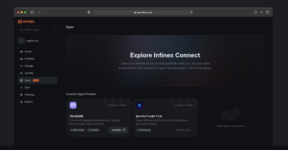Go back with the browser back arrow
This screenshot has height=150, width=288.
pos(39,12)
